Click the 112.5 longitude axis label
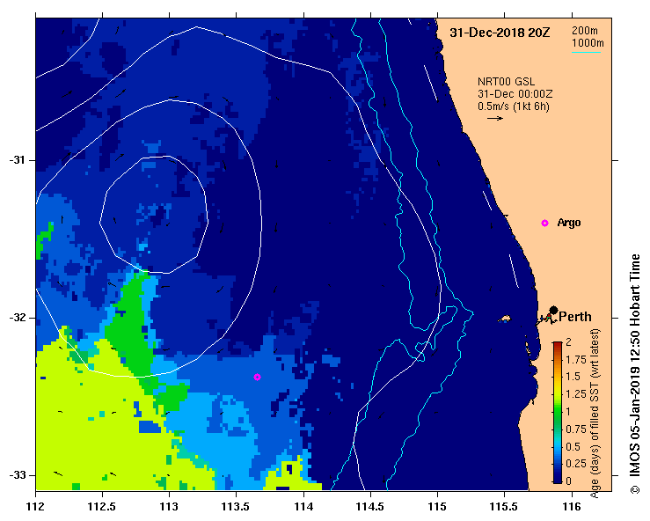650x521 pixels. coord(102,507)
